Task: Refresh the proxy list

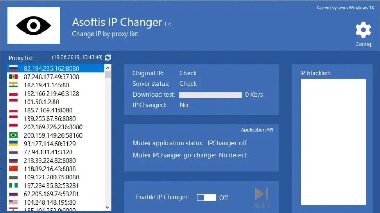Action: 108,57
